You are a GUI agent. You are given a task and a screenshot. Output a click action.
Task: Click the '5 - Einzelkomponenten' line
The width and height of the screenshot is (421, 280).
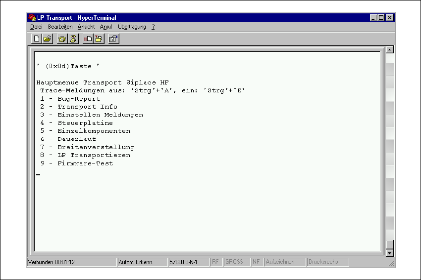pos(85,131)
